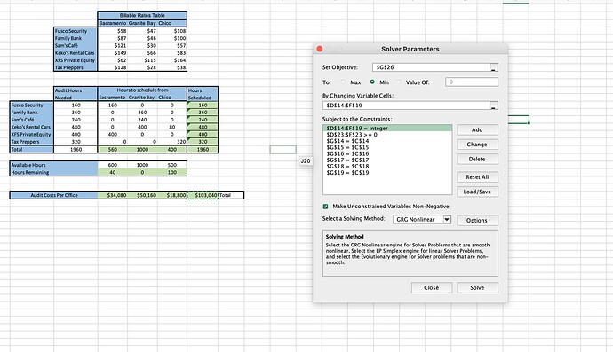613x352 pixels.
Task: Click the Set Objective input field
Action: pos(431,67)
